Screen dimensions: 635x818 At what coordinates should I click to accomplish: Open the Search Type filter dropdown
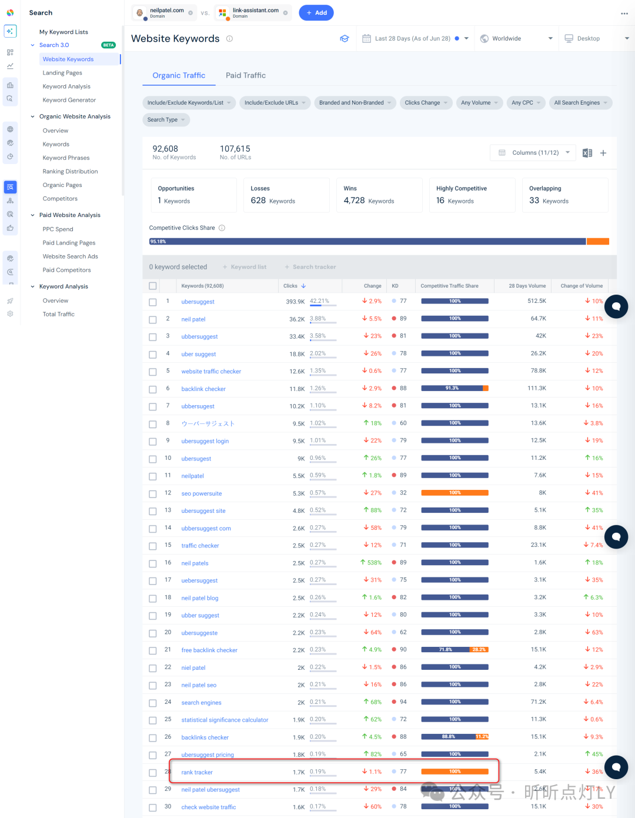[166, 120]
